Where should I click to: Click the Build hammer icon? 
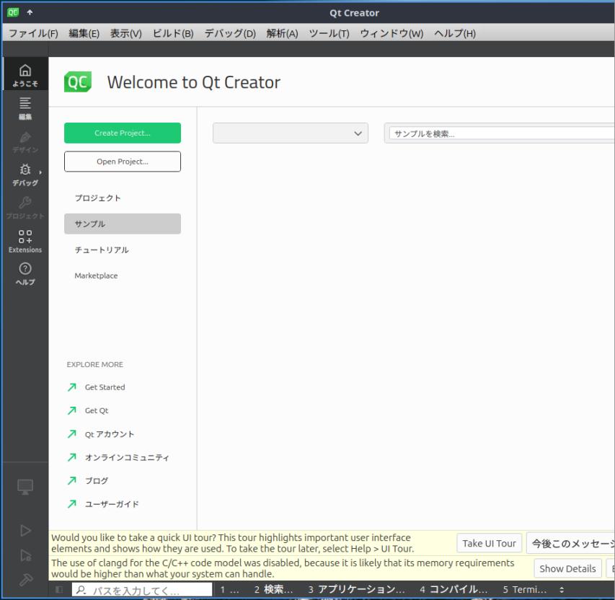[x=26, y=579]
